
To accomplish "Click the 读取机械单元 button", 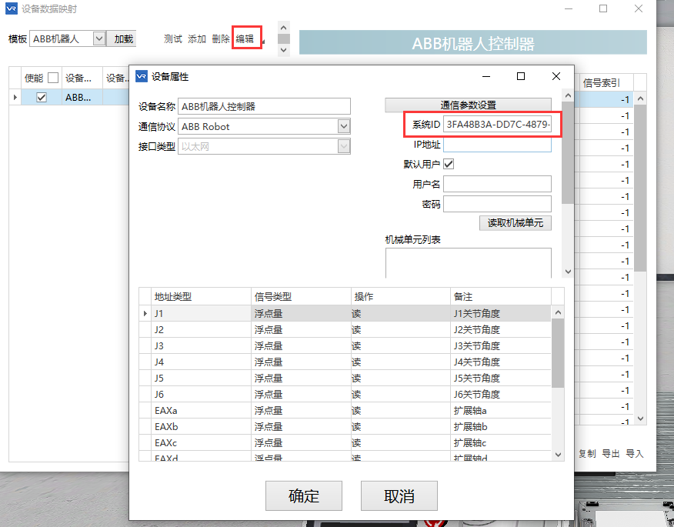I will 515,222.
